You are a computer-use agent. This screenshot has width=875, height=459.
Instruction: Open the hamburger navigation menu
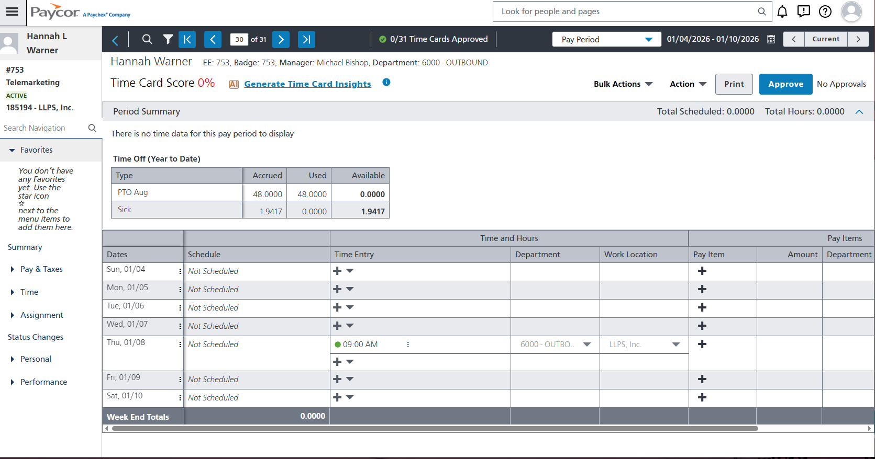[12, 12]
